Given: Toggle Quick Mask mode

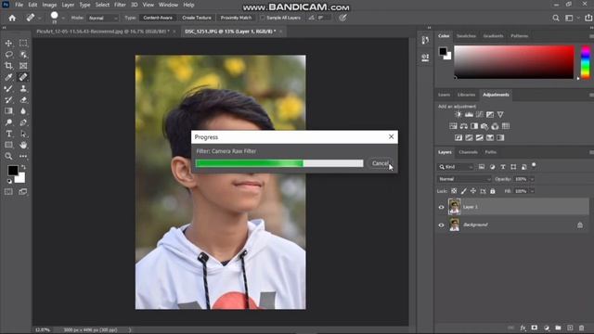Looking at the screenshot, I should [8, 192].
